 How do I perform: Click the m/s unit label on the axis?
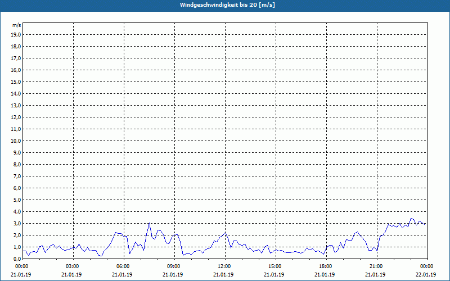click(x=16, y=25)
